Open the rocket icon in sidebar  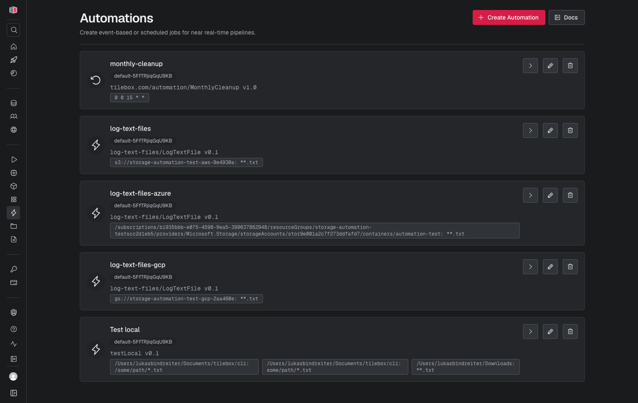point(13,60)
